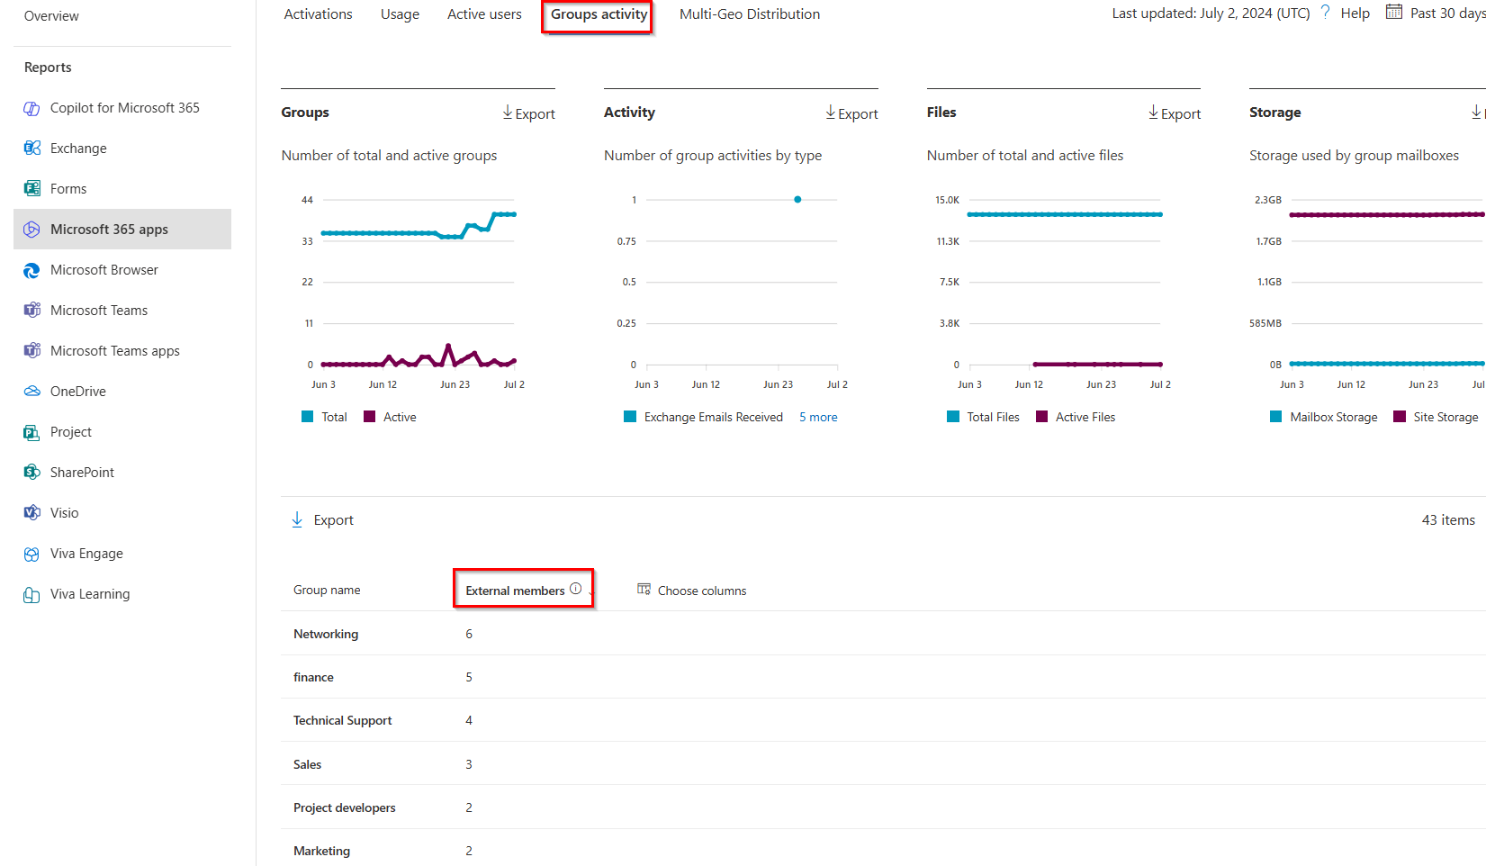Select the OneDrive report icon
1486x866 pixels.
pyautogui.click(x=32, y=391)
